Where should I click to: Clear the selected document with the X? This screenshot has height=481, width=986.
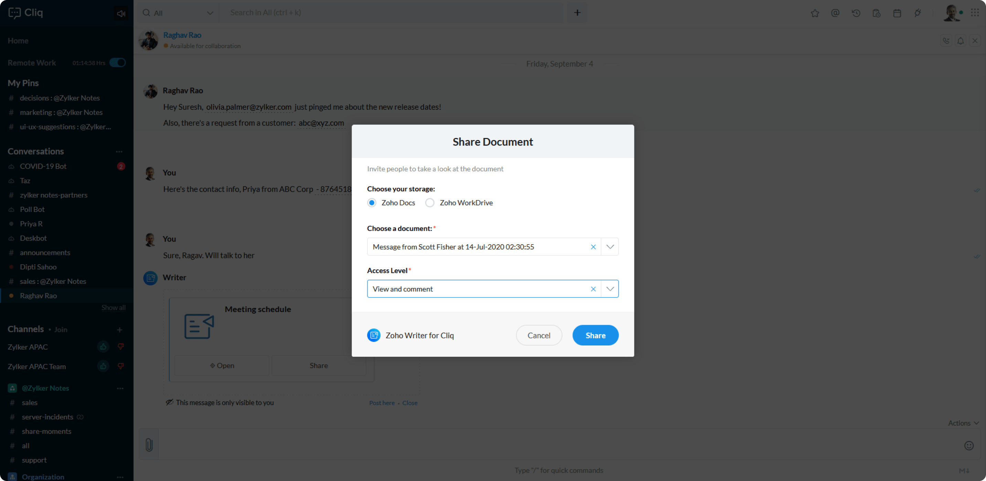pyautogui.click(x=593, y=247)
